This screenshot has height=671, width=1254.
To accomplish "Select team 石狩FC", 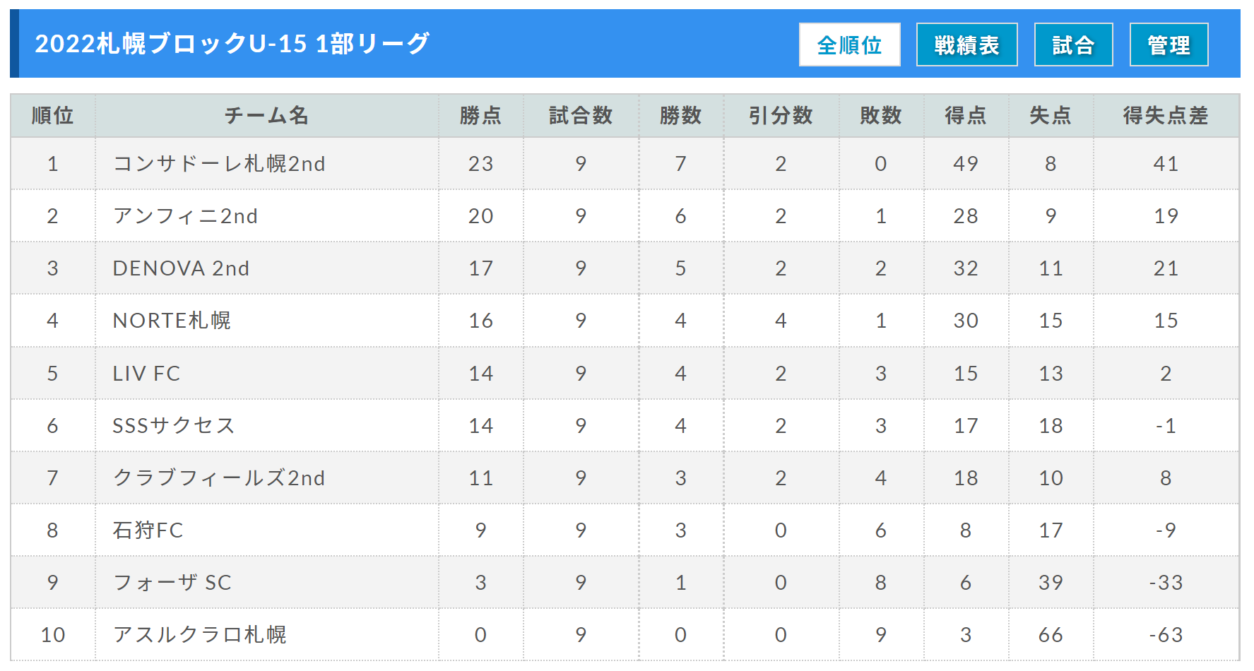I will click(x=148, y=530).
